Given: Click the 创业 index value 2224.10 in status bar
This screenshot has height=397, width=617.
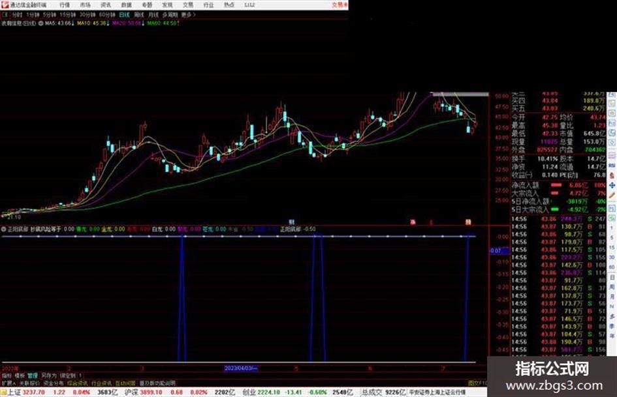Looking at the screenshot, I should point(269,392).
